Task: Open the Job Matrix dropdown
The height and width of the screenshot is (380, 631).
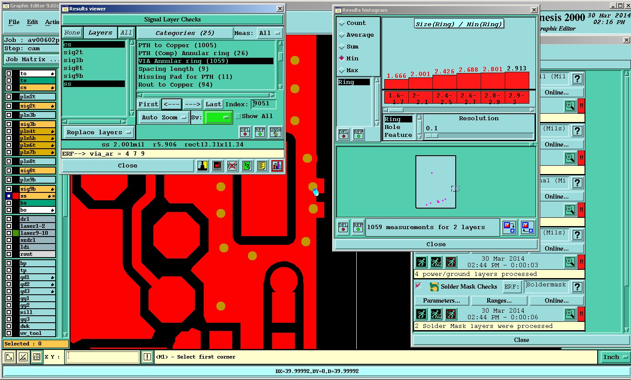Action: pos(31,59)
